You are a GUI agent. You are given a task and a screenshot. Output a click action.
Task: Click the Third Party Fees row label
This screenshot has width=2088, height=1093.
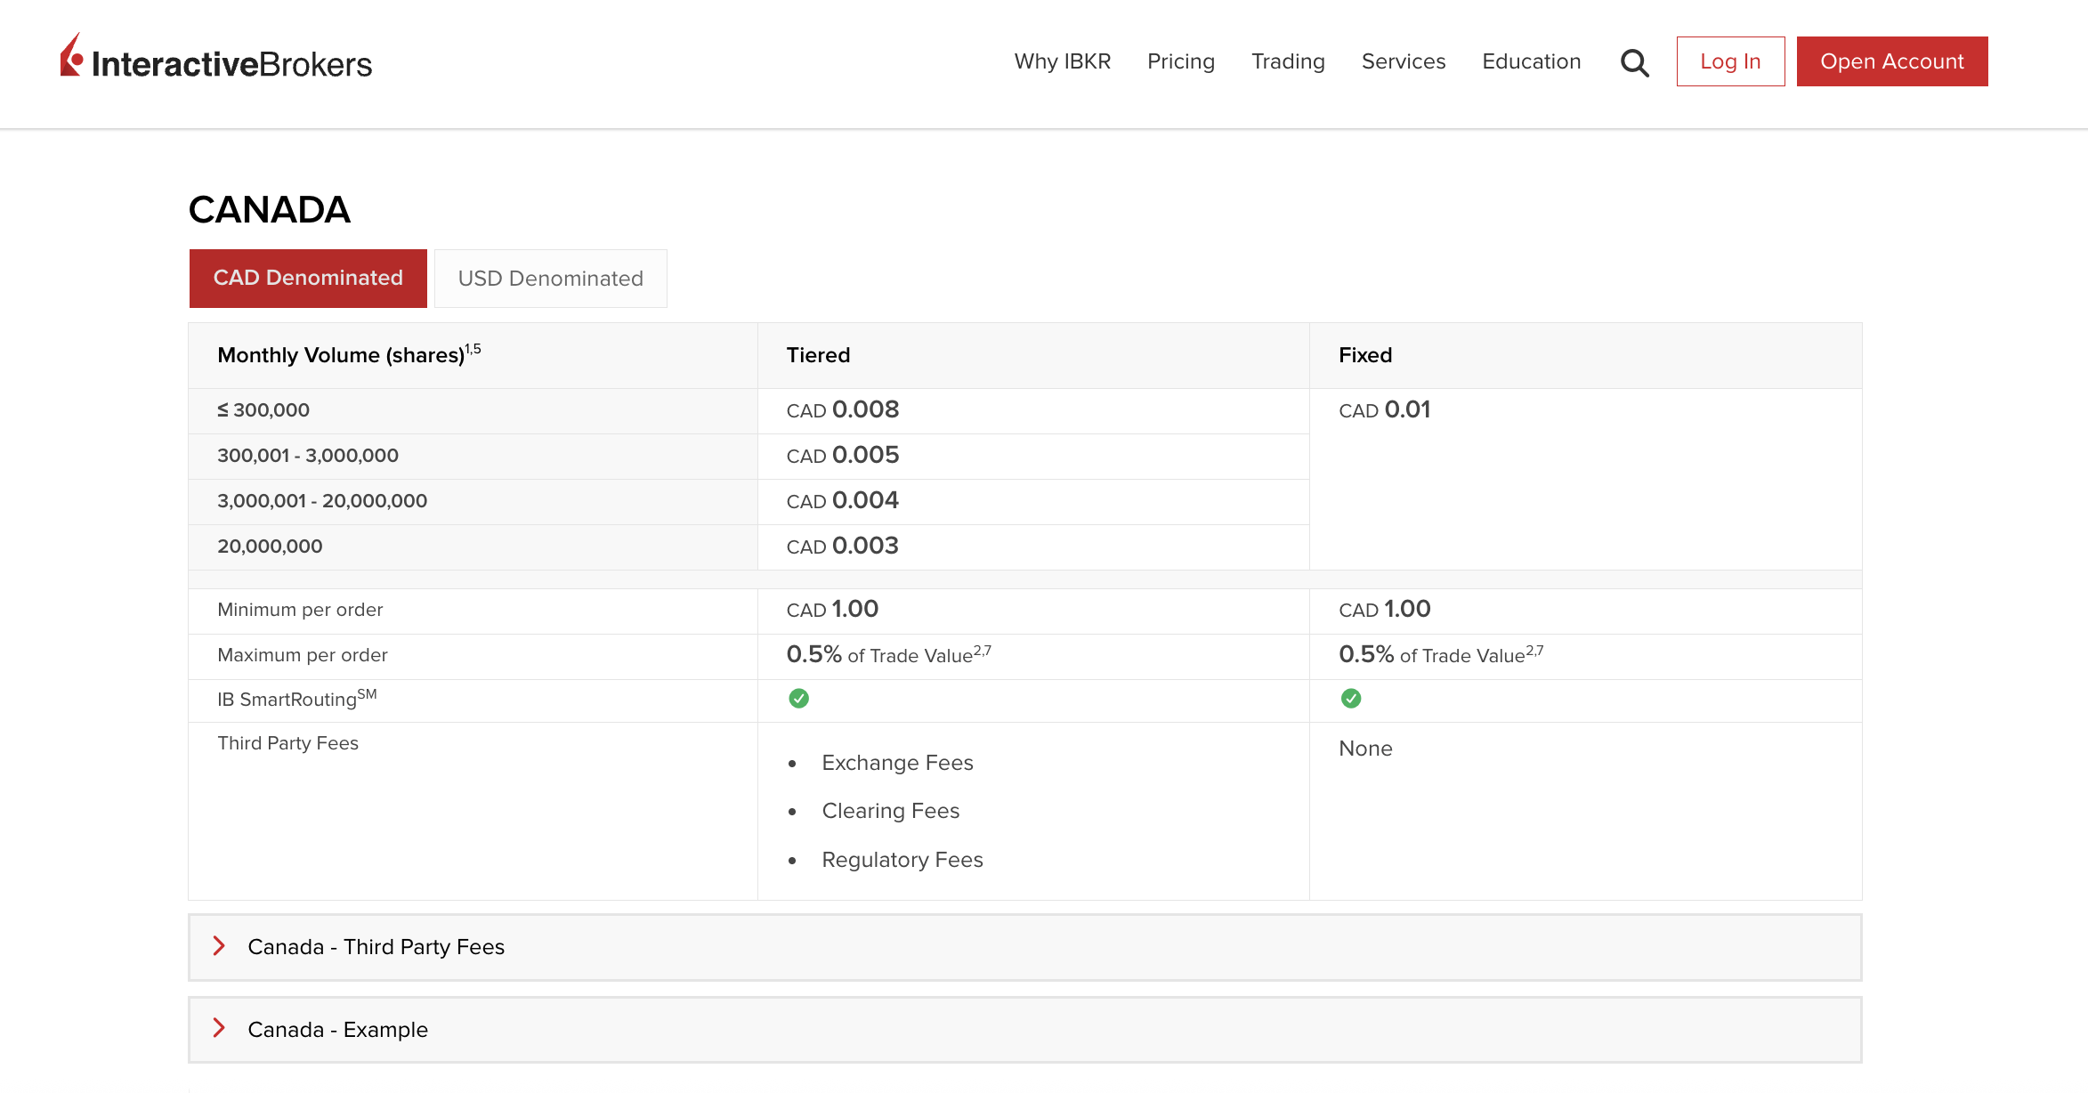click(287, 743)
